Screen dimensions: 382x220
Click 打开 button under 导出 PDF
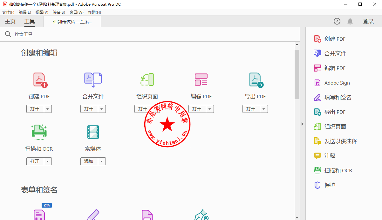tap(251, 109)
